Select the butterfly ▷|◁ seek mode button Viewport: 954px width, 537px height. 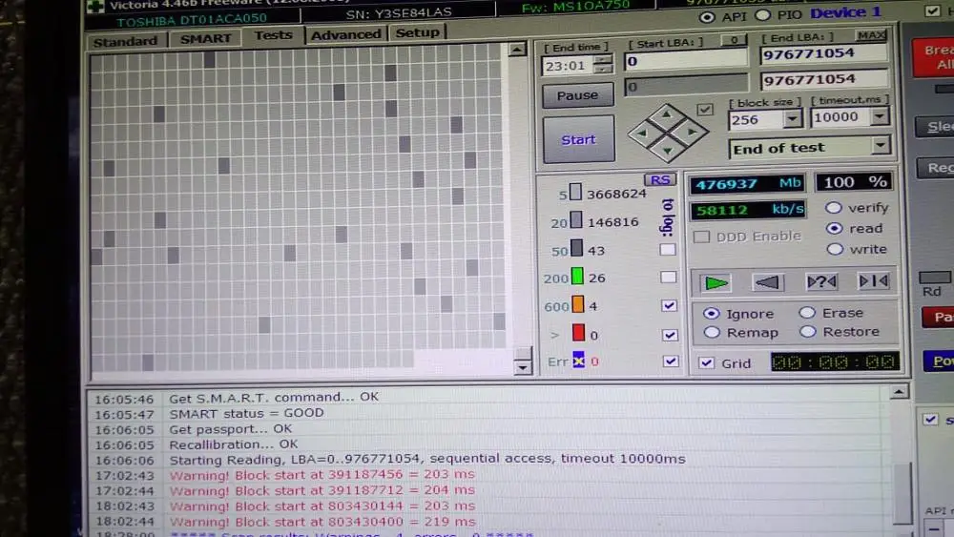pos(874,281)
